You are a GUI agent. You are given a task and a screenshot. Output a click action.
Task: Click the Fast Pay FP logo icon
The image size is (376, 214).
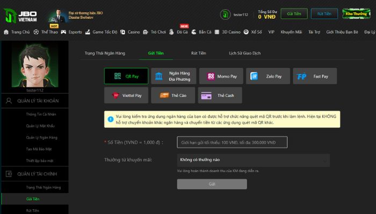click(301, 77)
